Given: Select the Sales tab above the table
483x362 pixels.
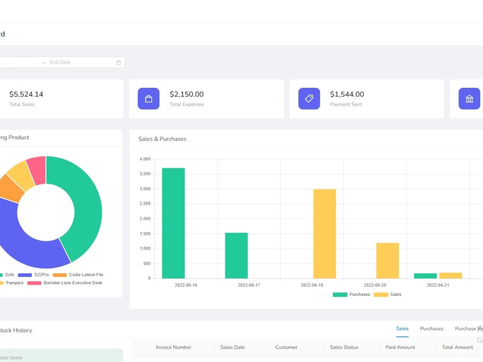Looking at the screenshot, I should (402, 329).
